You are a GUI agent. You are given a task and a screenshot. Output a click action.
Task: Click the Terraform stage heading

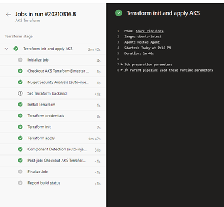tap(19, 36)
